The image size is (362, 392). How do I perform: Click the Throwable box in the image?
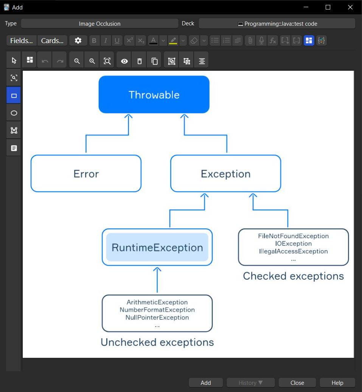pos(154,95)
